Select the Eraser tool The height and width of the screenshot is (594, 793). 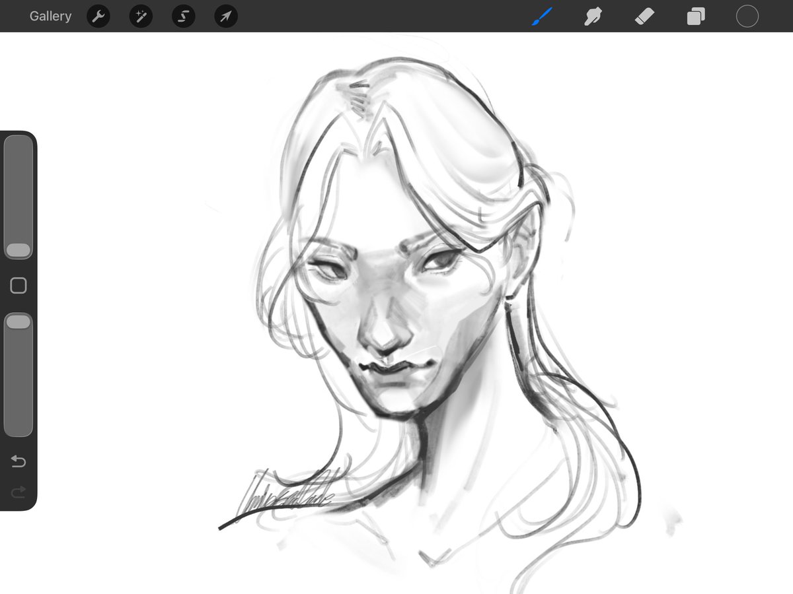coord(644,16)
